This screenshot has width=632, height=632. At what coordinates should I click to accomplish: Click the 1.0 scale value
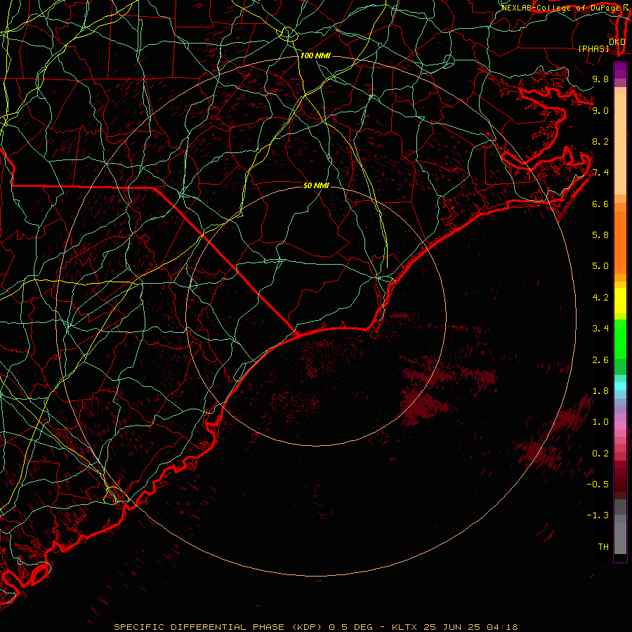[x=600, y=422]
